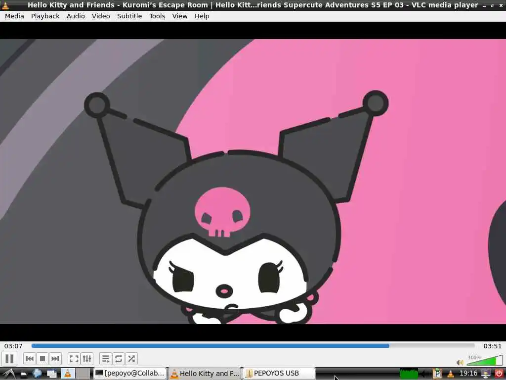
Task: Open the file manager taskbar icon
Action: point(24,374)
